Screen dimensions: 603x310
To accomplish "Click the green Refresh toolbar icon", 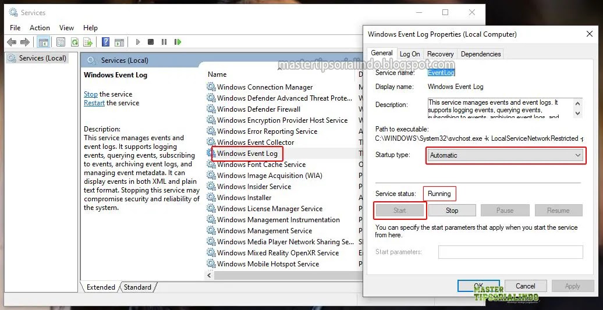I will pos(75,42).
